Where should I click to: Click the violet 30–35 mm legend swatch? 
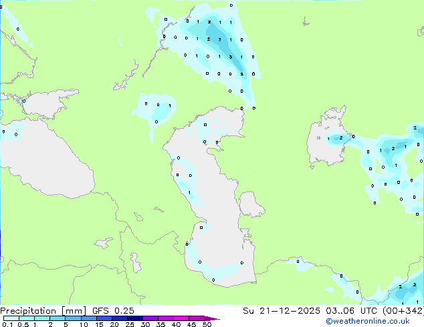150,318
